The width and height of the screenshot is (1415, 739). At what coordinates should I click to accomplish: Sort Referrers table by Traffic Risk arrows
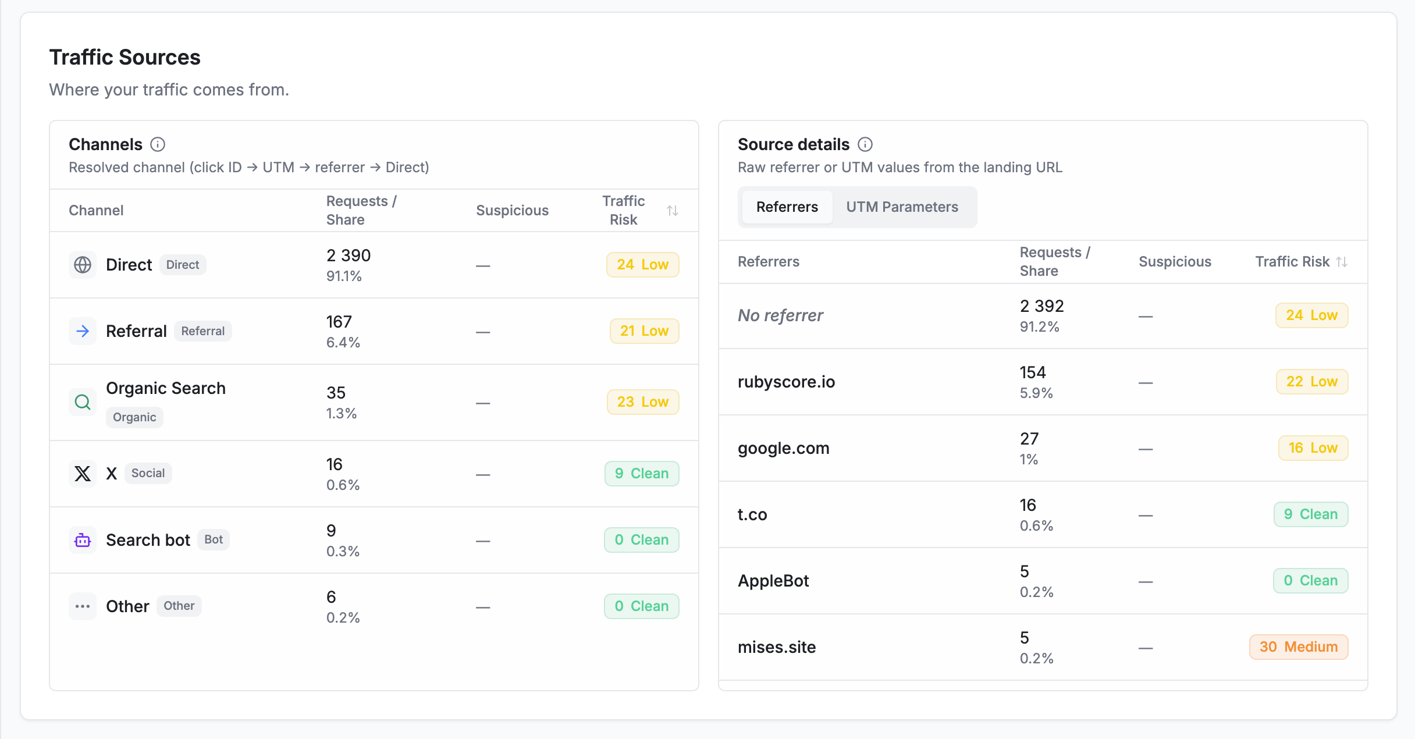1342,262
